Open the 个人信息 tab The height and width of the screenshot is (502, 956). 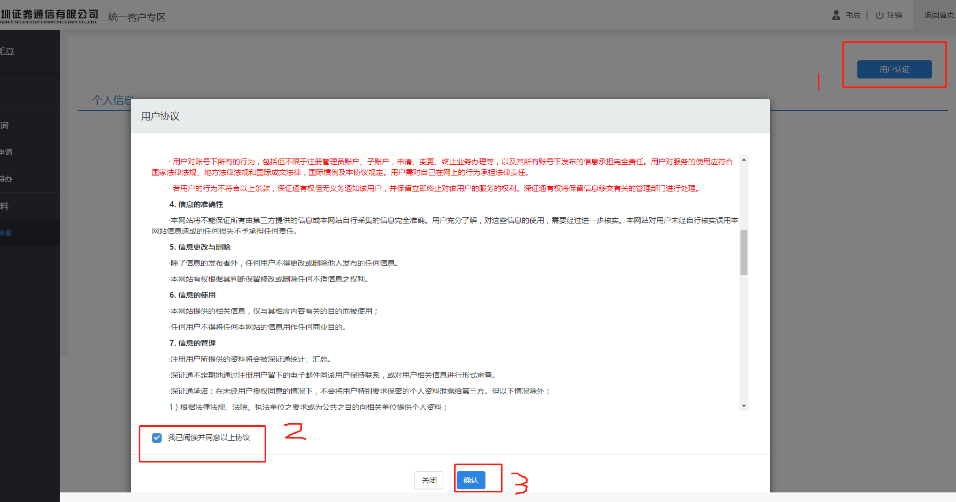tap(112, 100)
